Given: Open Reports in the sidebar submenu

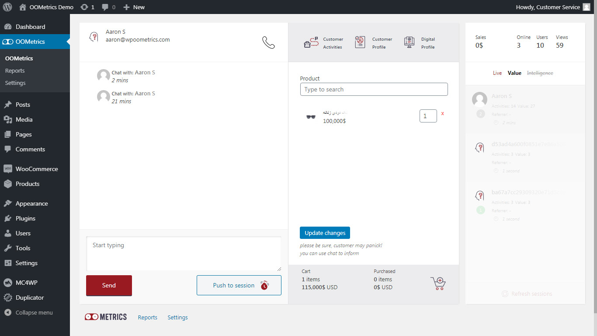Looking at the screenshot, I should tap(15, 70).
